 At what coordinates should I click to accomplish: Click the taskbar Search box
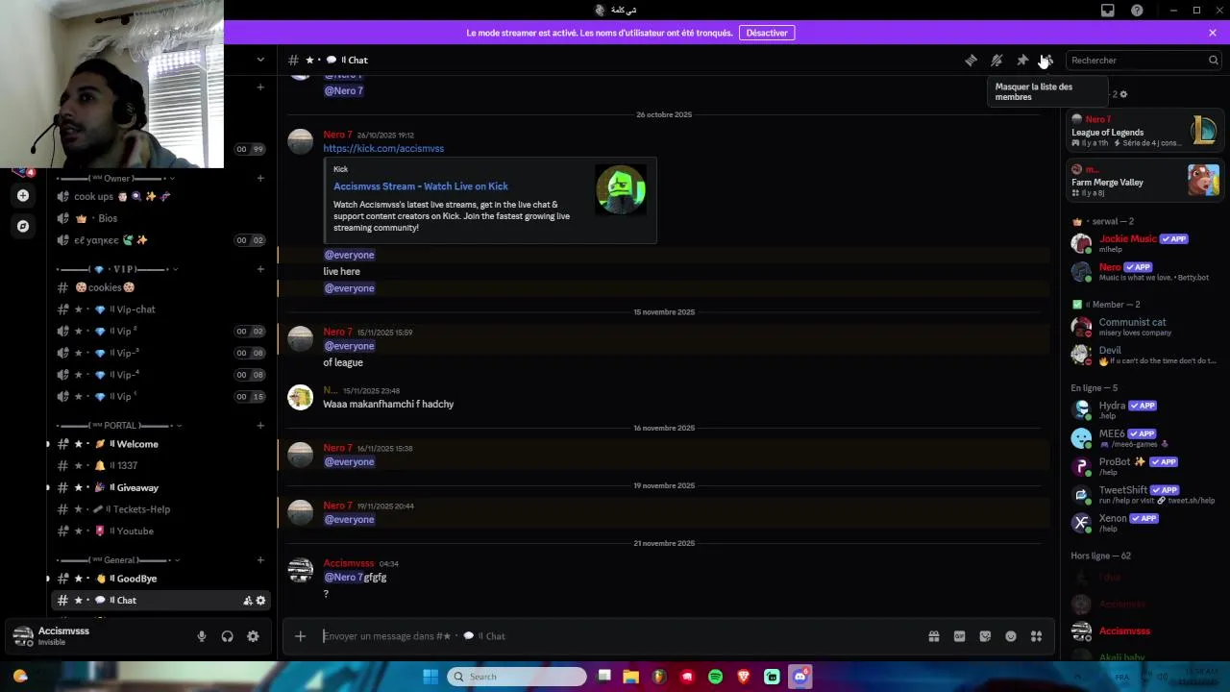click(517, 677)
